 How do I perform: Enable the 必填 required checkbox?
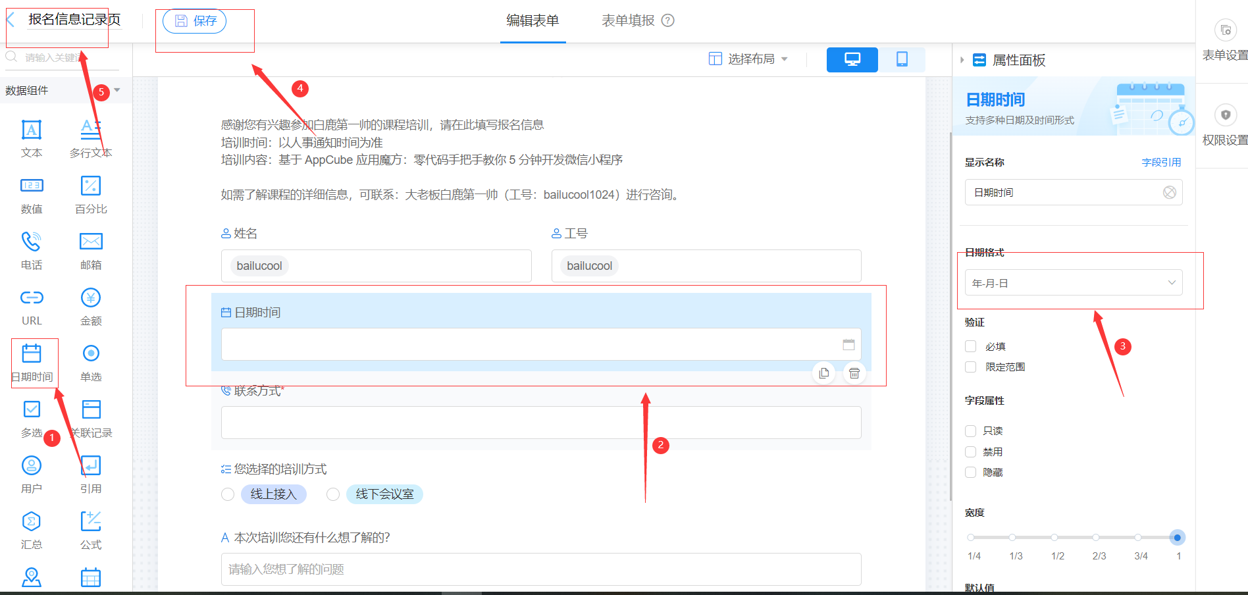[x=971, y=346]
